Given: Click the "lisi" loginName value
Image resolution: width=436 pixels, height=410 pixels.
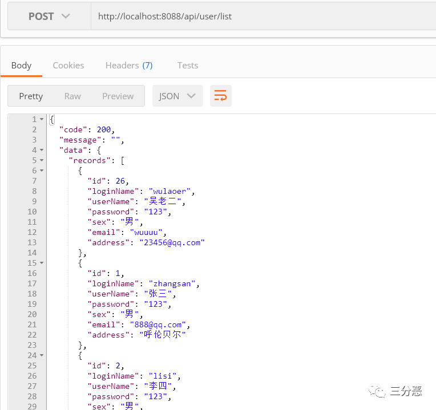Looking at the screenshot, I should coord(163,376).
